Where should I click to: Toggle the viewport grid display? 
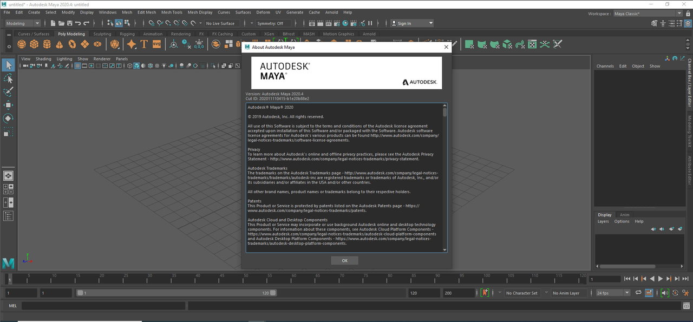tap(77, 65)
